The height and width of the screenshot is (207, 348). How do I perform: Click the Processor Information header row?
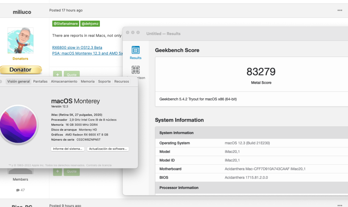point(252,188)
